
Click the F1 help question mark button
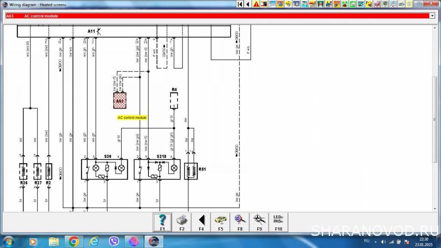[x=162, y=222]
